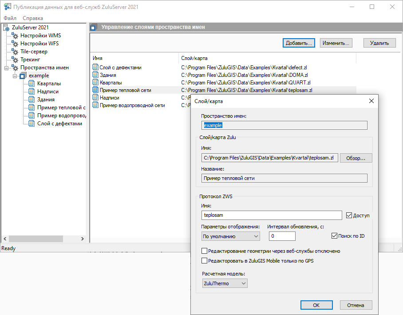The width and height of the screenshot is (403, 315).
Task: Toggle the Поиск по ID checkbox
Action: [335, 236]
